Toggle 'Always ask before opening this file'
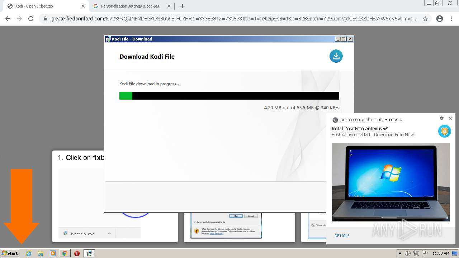 195,222
